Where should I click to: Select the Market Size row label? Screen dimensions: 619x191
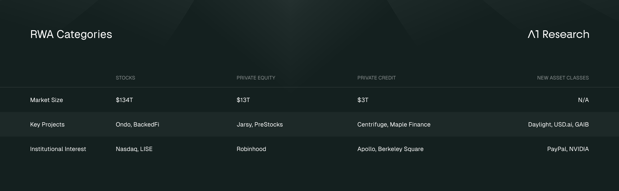(47, 100)
